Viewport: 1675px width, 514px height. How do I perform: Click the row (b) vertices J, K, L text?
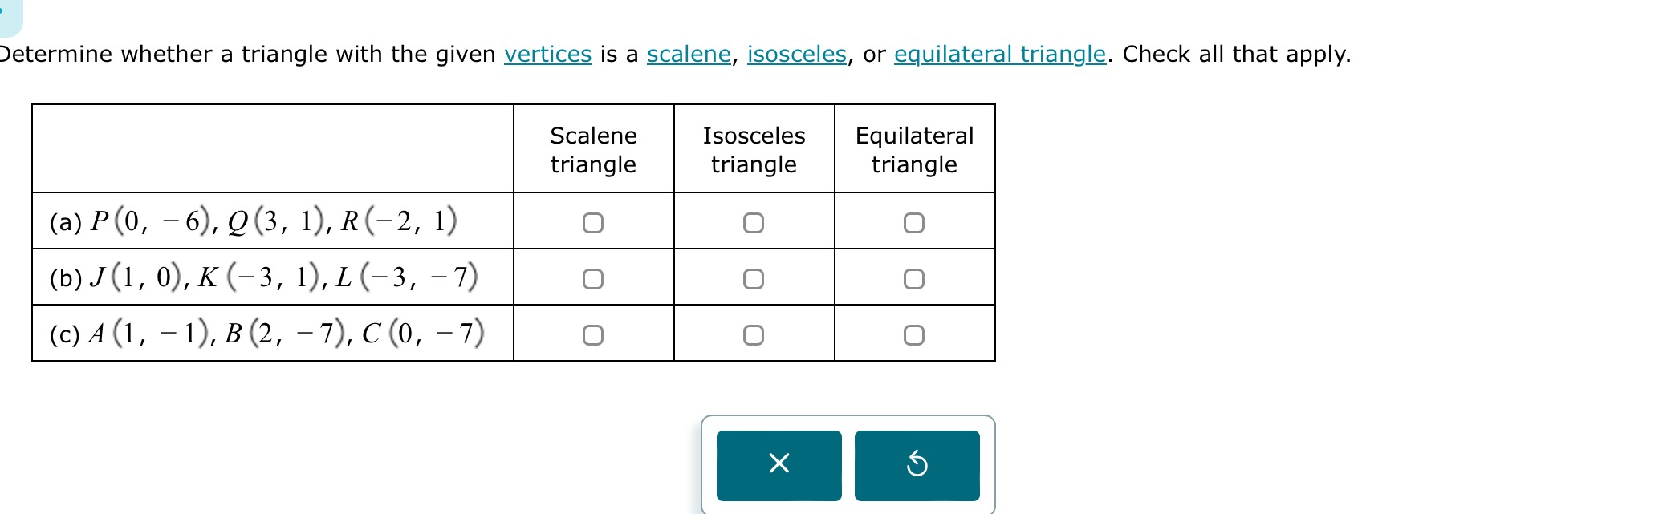264,277
